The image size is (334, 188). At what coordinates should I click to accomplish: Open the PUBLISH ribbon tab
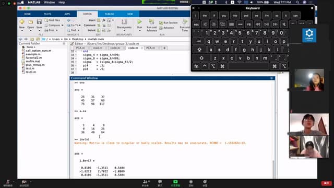tap(110, 14)
